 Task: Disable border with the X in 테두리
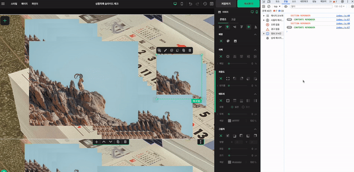tap(221, 101)
